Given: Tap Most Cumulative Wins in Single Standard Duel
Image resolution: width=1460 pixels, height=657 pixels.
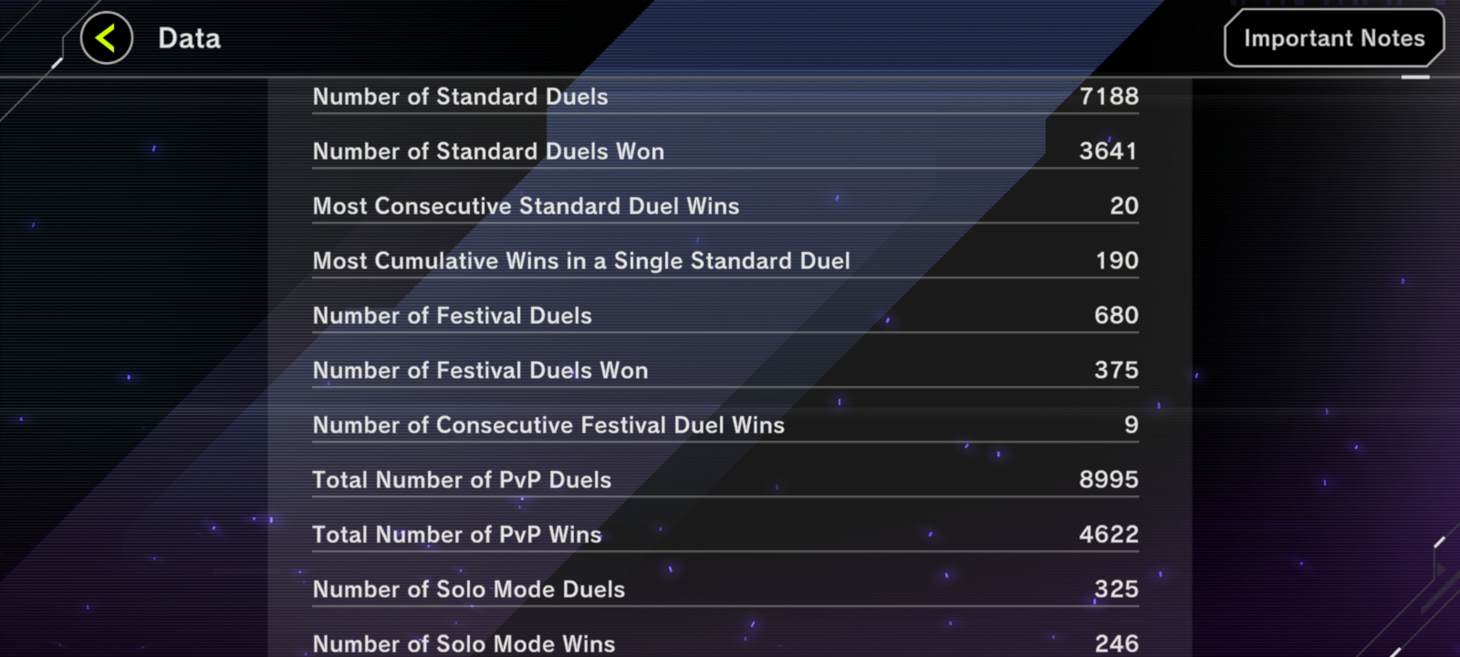Looking at the screenshot, I should pos(725,261).
